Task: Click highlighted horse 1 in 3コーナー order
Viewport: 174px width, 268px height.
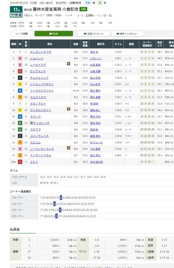Action: [60, 210]
